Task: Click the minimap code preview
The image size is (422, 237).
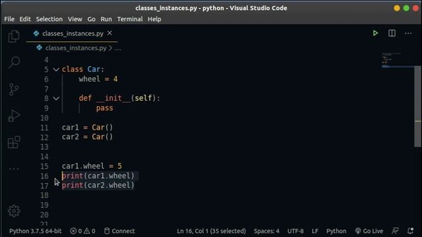Action: pos(391,61)
